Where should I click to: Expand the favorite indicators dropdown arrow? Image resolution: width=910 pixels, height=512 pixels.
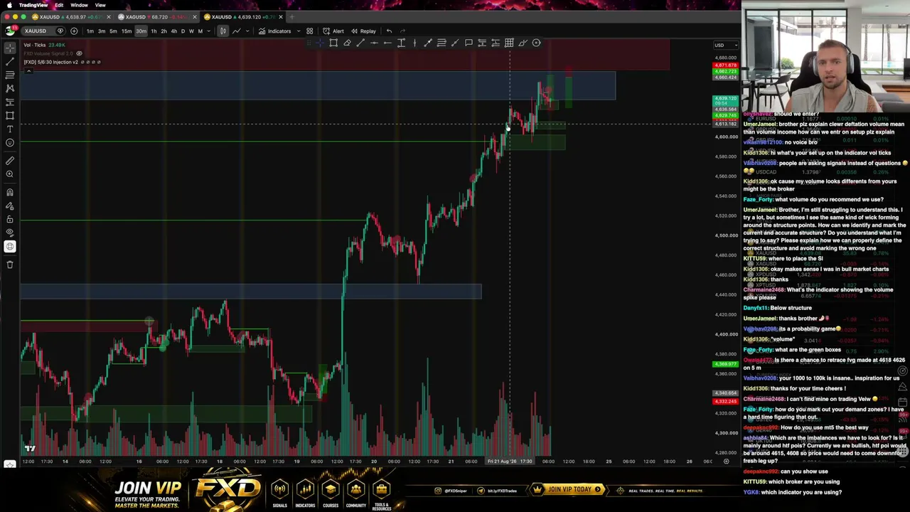pyautogui.click(x=297, y=31)
